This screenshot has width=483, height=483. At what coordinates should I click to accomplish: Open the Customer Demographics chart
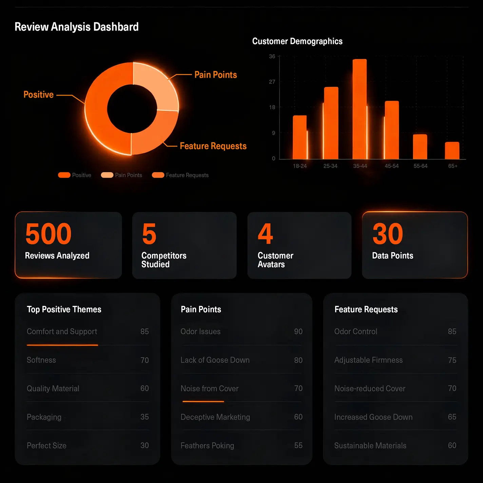[297, 41]
